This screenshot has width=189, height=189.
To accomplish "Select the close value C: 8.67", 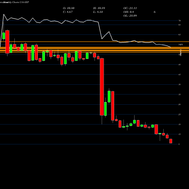I will [x=68, y=12].
